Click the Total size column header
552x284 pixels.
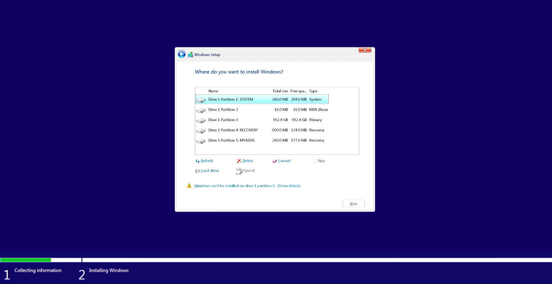click(x=280, y=91)
